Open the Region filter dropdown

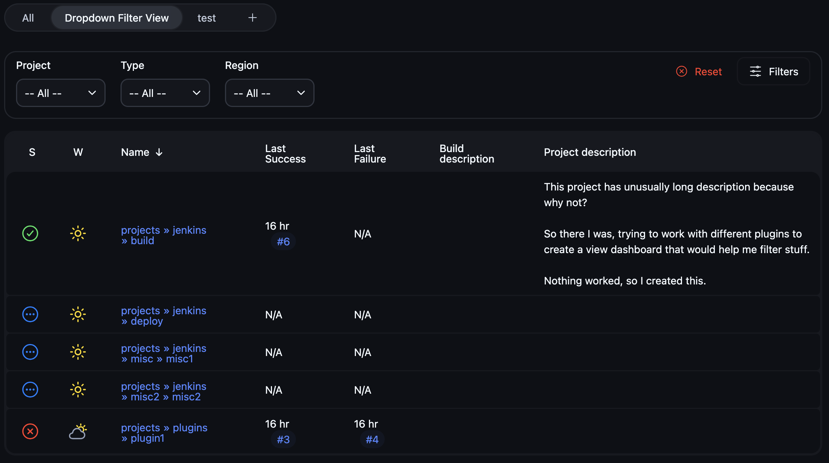[x=269, y=93]
